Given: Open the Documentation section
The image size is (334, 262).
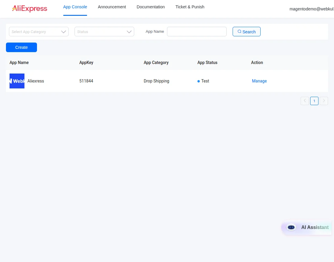Looking at the screenshot, I should pyautogui.click(x=151, y=7).
